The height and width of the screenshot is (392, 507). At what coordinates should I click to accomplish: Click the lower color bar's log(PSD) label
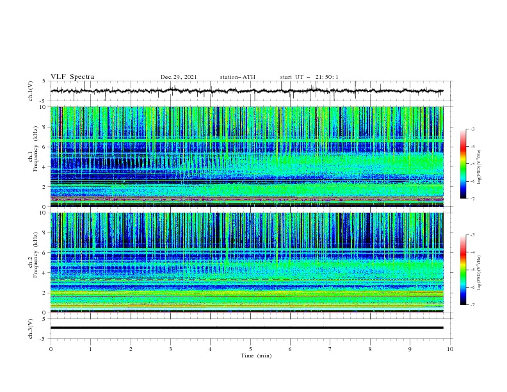(x=479, y=273)
